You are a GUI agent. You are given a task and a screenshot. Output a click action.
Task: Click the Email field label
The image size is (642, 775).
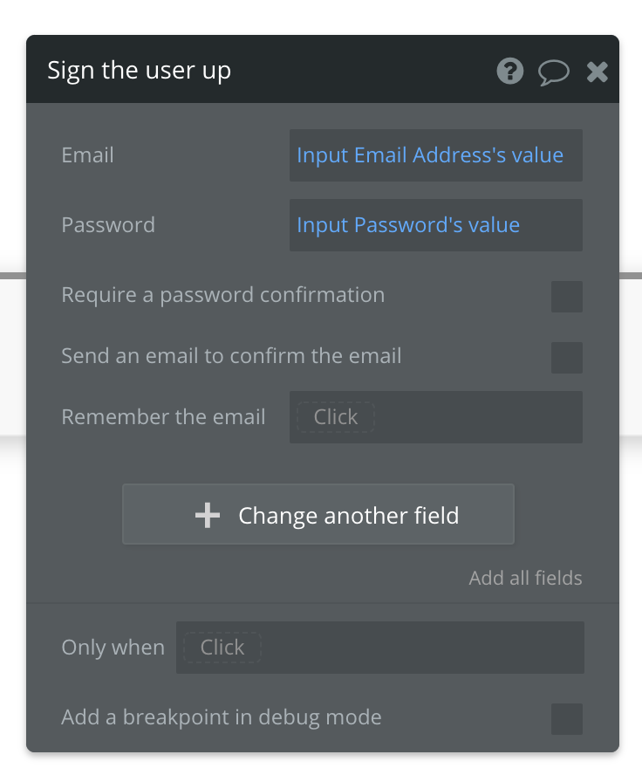(87, 155)
